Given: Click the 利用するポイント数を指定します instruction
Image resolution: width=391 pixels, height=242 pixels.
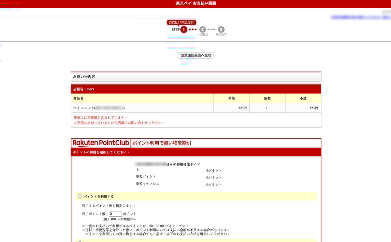Looking at the screenshot, I should [x=109, y=206].
